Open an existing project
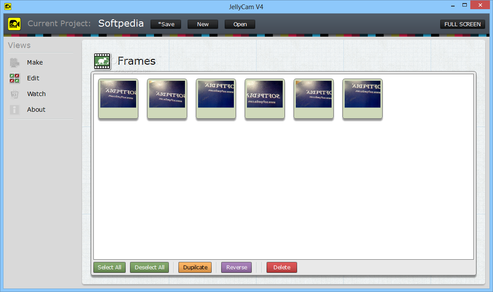493x292 pixels. (240, 24)
